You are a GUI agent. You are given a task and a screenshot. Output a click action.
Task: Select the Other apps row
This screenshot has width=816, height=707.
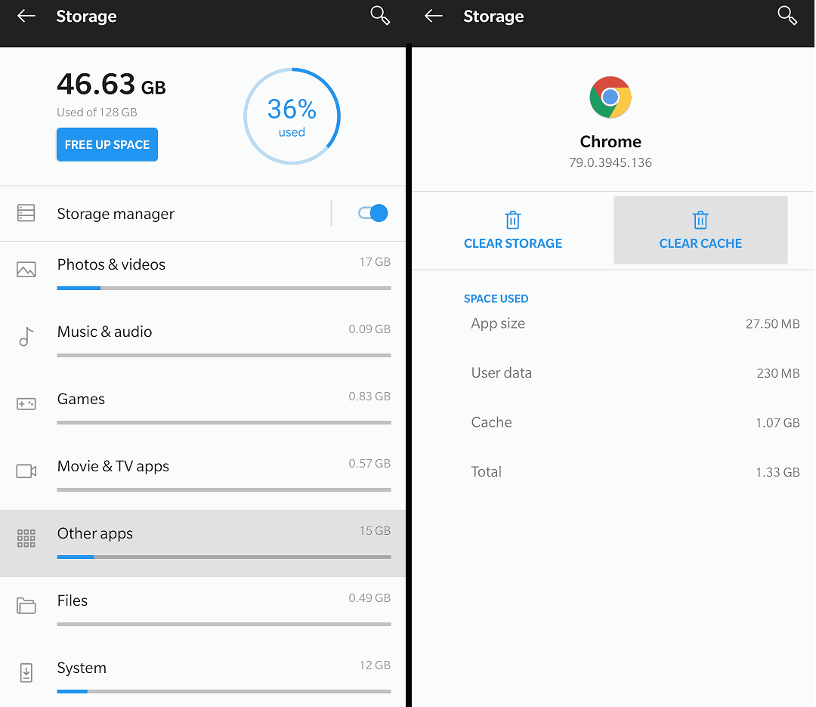click(202, 536)
